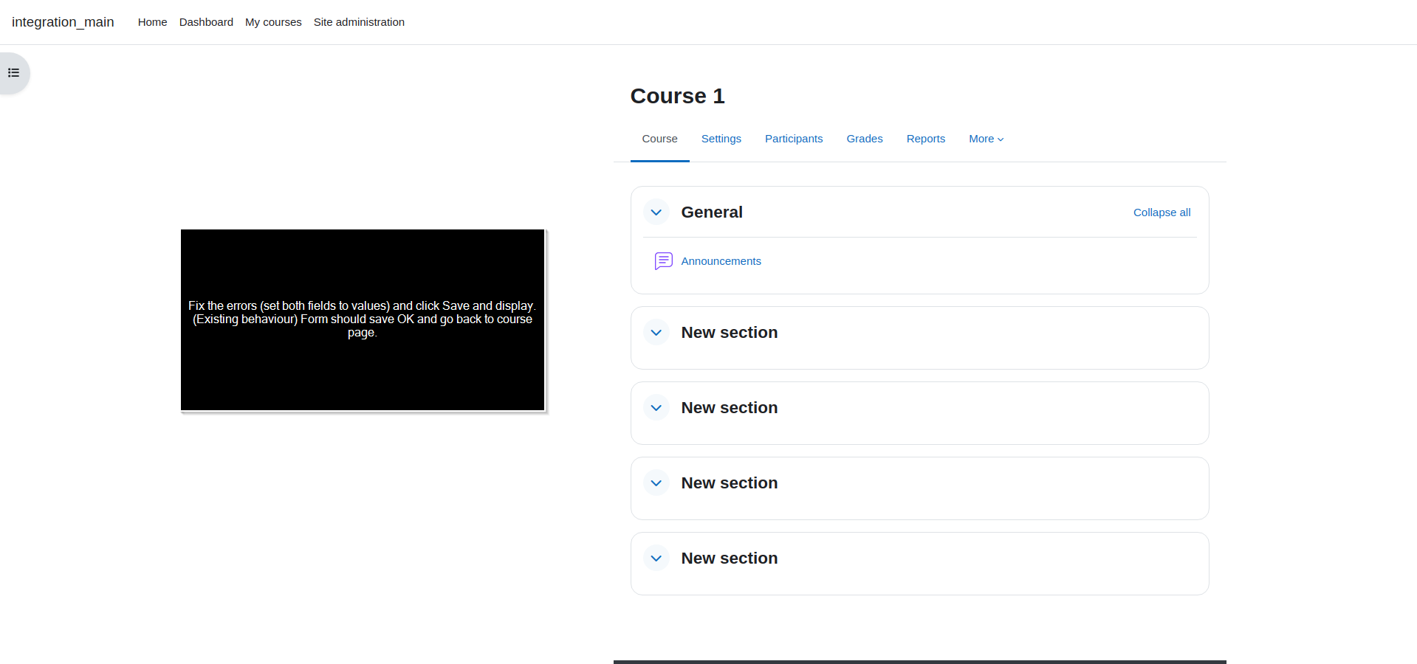Click the Course 1 heading

coord(677,96)
